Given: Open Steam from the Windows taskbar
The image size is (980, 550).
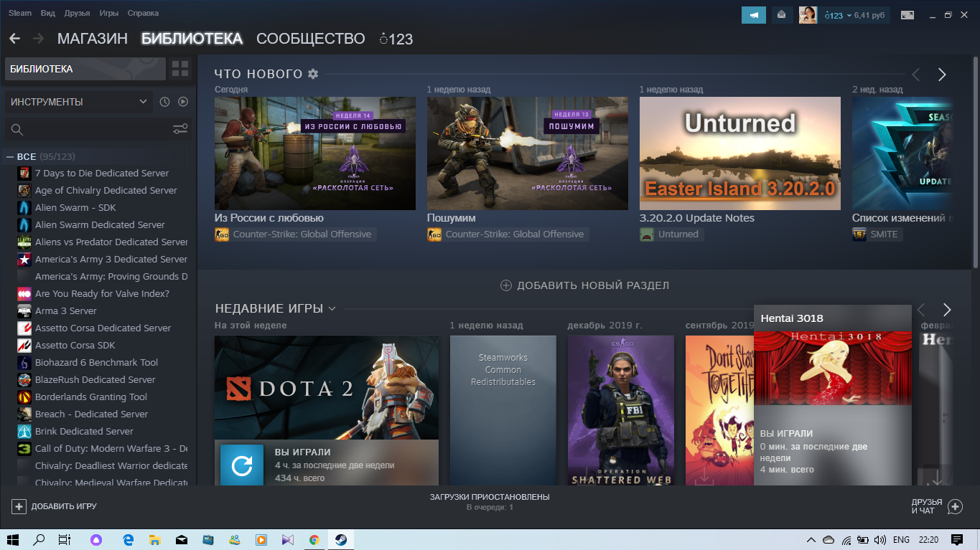Looking at the screenshot, I should 340,540.
